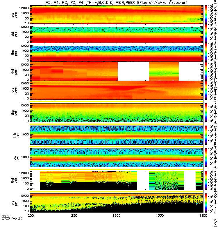Click the "hhmm" time format label
218x232 pixels.
(6, 215)
